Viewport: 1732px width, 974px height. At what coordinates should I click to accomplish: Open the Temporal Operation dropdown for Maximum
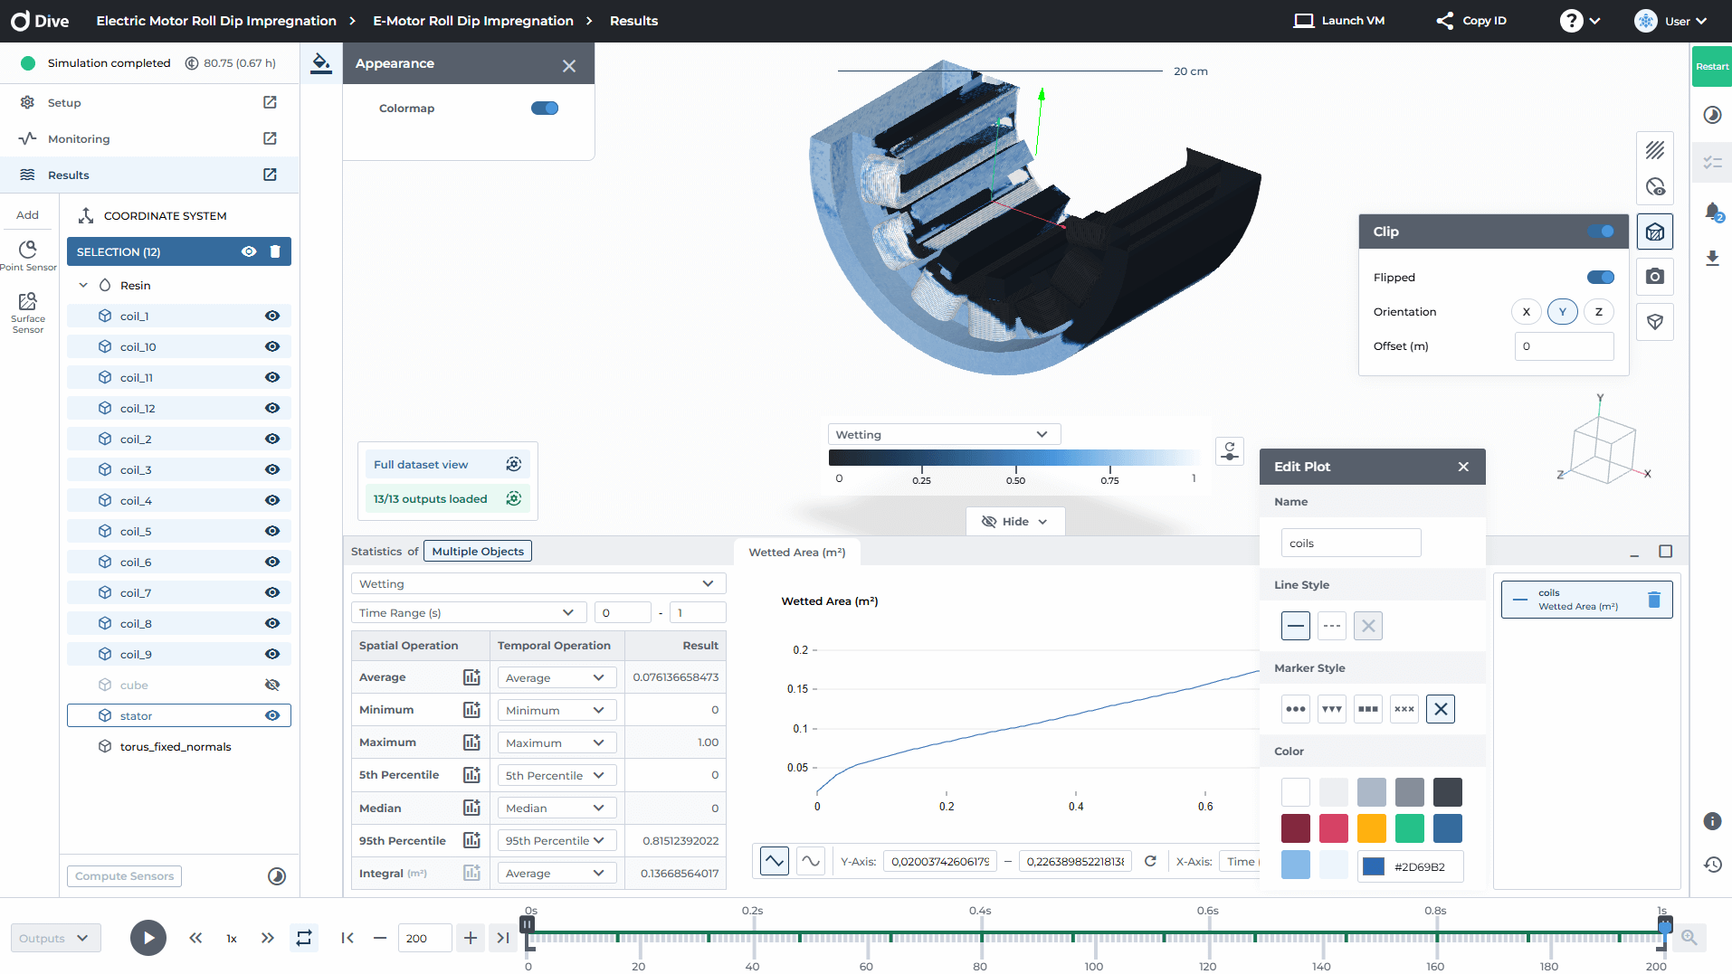(555, 742)
